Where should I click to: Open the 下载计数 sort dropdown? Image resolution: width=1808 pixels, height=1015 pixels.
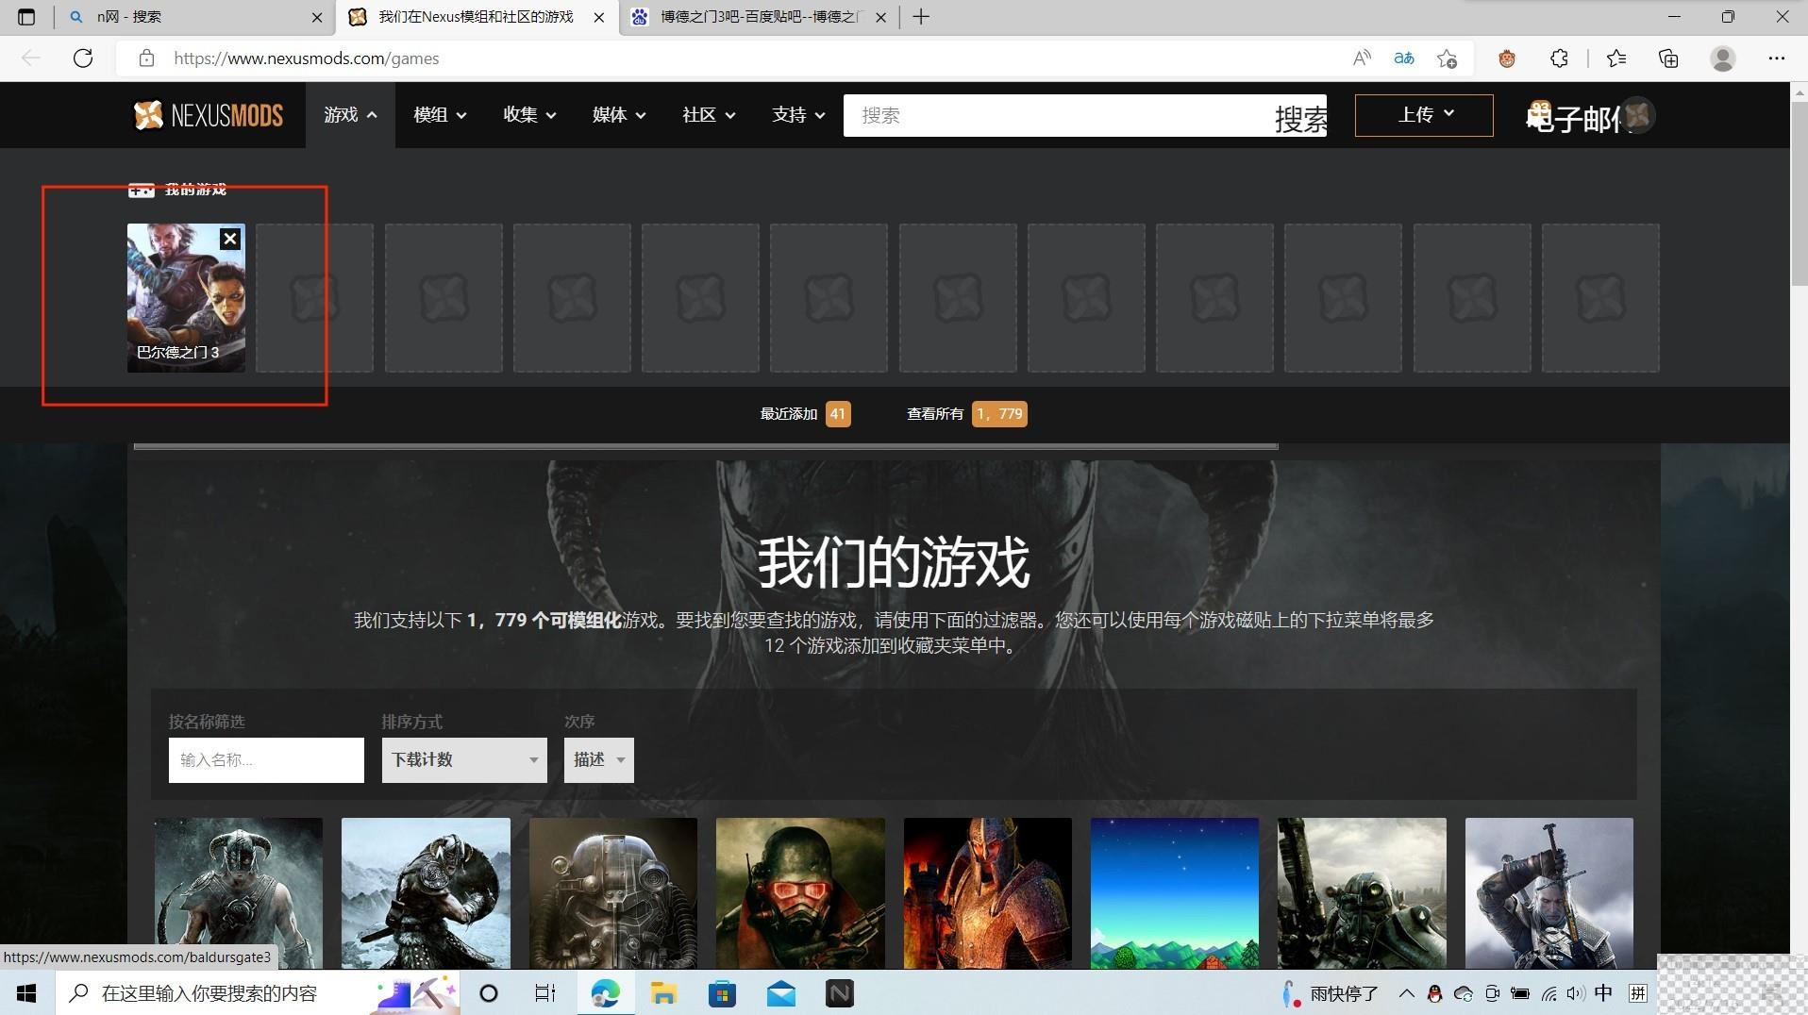pos(464,760)
